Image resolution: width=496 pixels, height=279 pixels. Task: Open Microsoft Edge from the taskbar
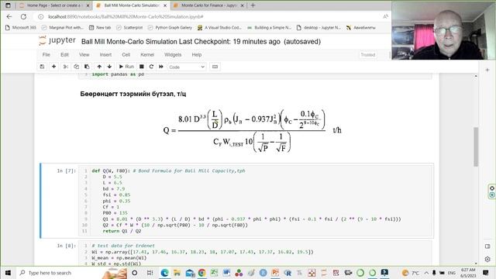point(164,273)
